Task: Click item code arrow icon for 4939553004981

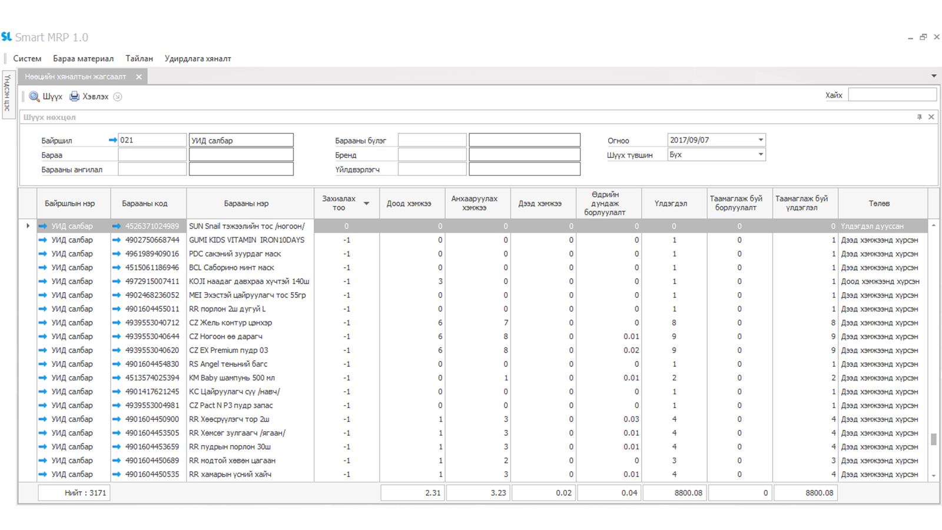Action: (x=117, y=405)
